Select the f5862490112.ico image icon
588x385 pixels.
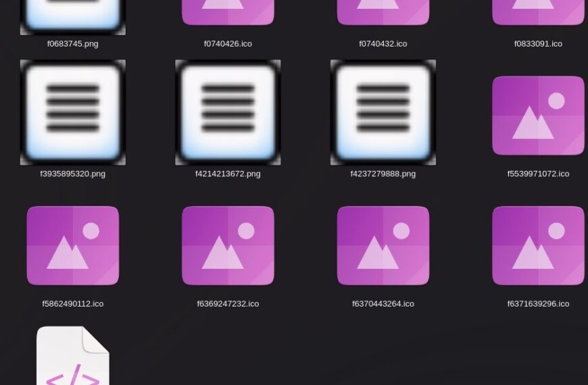73,246
